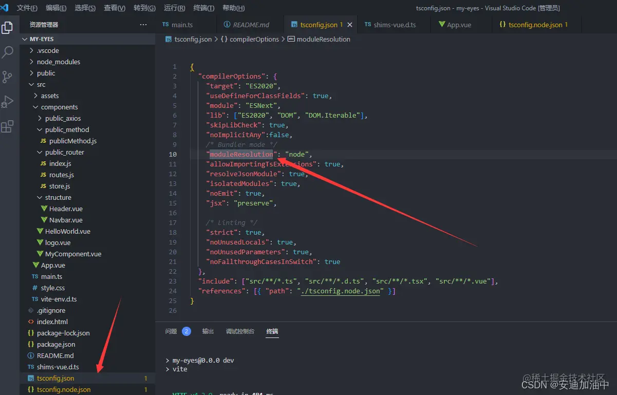617x395 pixels.
Task: Open the 帮助(H) menu
Action: tap(233, 8)
